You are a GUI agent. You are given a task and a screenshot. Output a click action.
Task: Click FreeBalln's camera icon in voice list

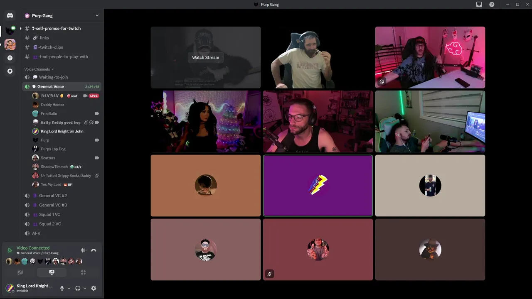pyautogui.click(x=97, y=113)
